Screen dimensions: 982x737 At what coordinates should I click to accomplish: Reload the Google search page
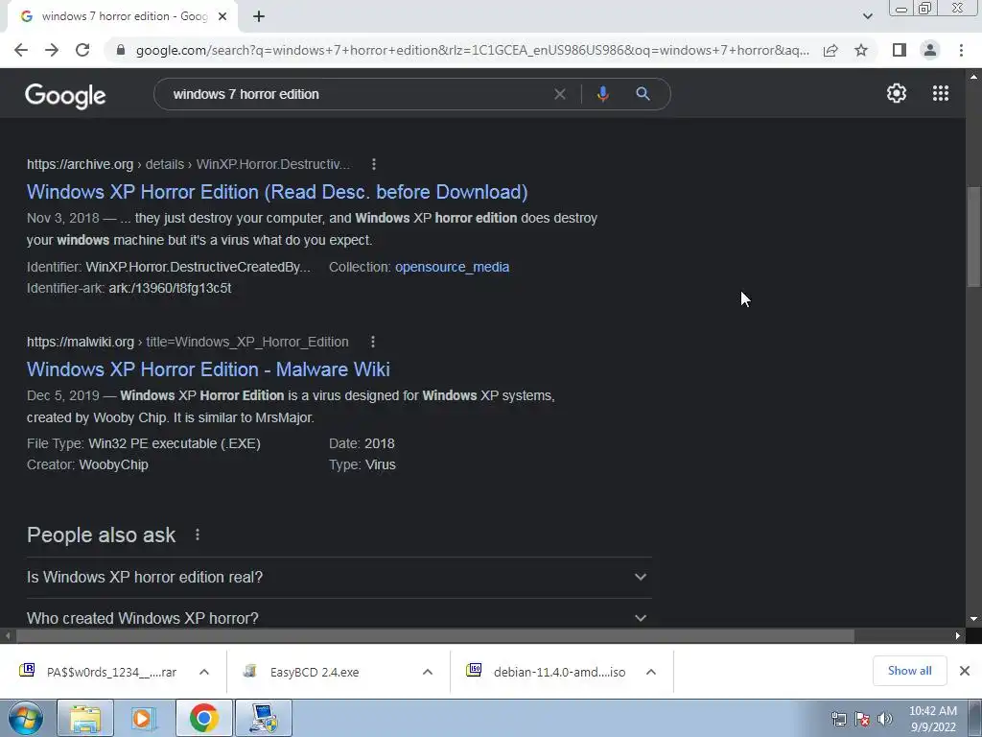tap(82, 50)
